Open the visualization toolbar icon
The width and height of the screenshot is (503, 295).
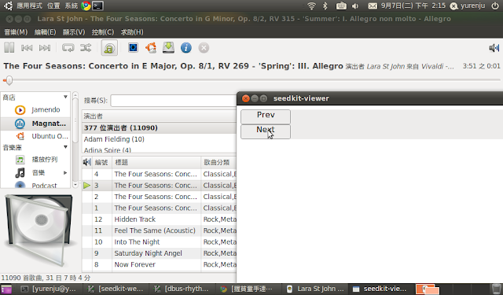click(x=133, y=48)
